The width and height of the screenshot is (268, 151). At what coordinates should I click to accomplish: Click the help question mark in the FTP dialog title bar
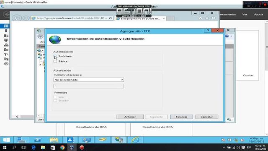coord(208,31)
